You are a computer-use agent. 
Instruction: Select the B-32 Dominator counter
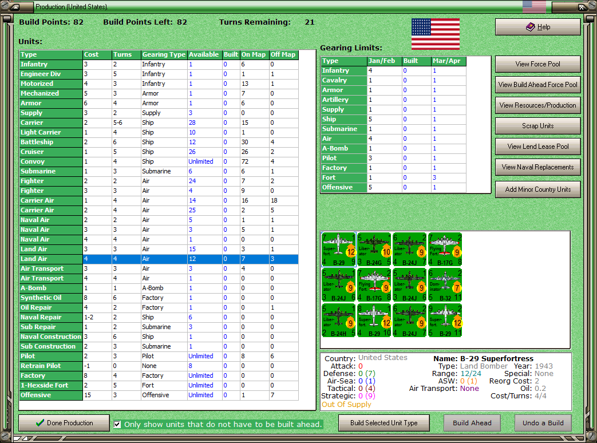tap(445, 284)
